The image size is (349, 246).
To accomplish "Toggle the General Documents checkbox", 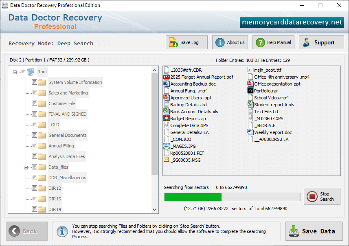I will [34, 135].
